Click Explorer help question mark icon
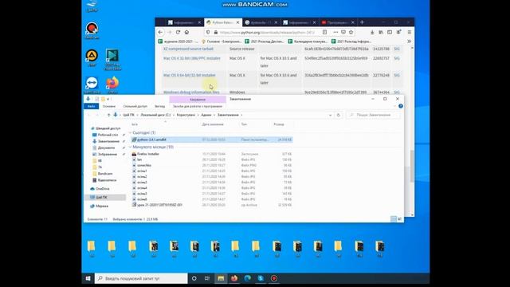Screen dimensions: 510x287 [x=401, y=106]
